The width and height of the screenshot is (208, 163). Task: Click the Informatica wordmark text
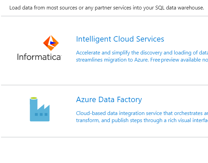(39, 57)
